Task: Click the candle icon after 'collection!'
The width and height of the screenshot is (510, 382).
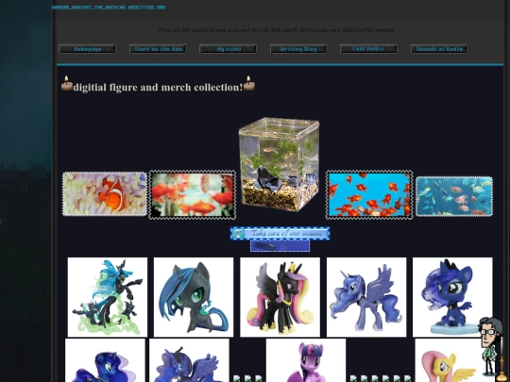Action: (x=248, y=84)
